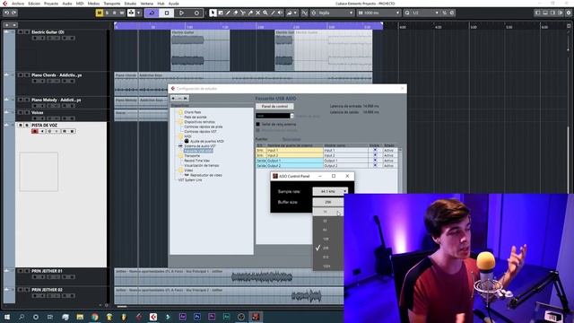Select the Piano Chords track
The width and height of the screenshot is (574, 323).
(57, 75)
